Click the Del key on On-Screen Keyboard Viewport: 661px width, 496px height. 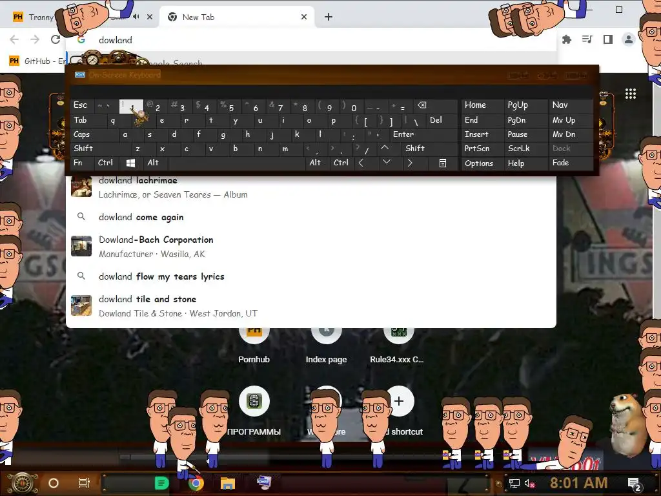pyautogui.click(x=442, y=120)
